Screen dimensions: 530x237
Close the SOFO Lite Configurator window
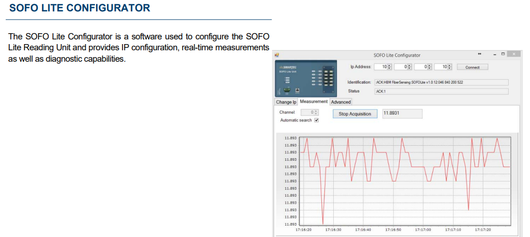coord(514,54)
